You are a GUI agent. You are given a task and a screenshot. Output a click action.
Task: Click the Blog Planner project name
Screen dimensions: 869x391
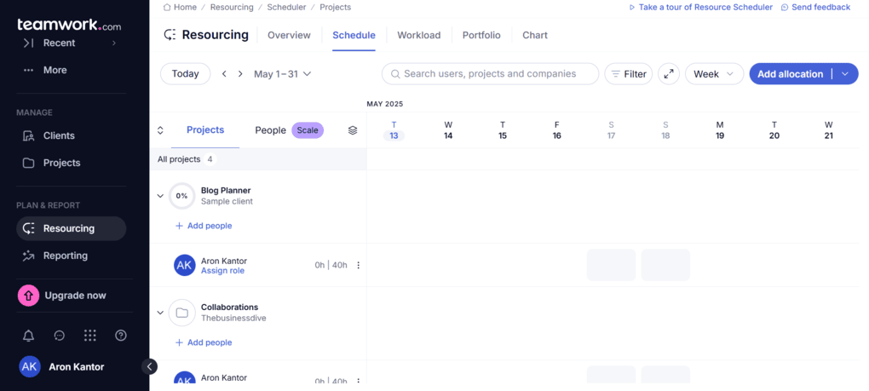[x=226, y=191]
